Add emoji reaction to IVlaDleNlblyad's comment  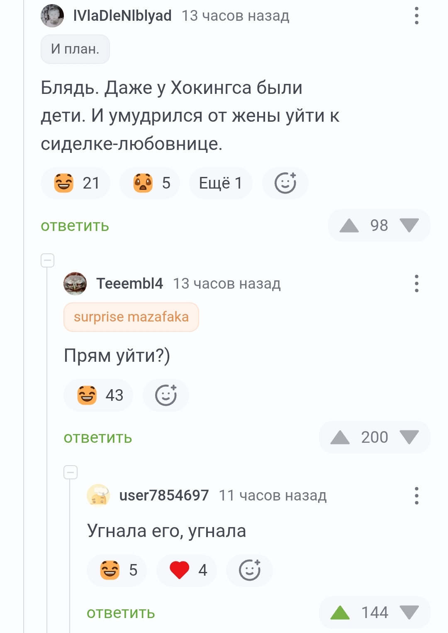tap(285, 183)
